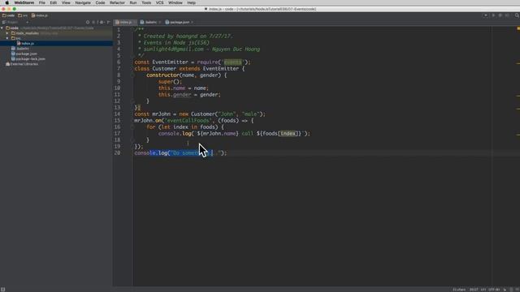Collapse the code root folder
The image size is (520, 292).
click(x=2, y=28)
